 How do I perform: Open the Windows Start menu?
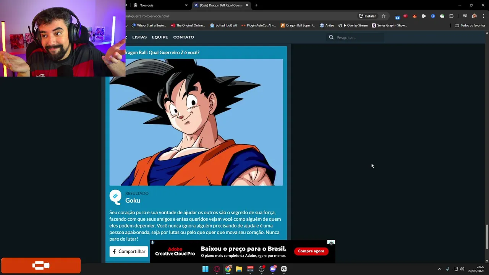pos(205,269)
